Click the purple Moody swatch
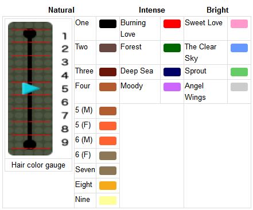Viewport: 253px width, 210px height. coord(172,87)
